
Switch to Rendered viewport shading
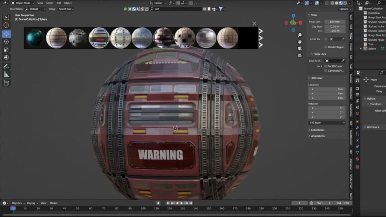(x=345, y=3)
